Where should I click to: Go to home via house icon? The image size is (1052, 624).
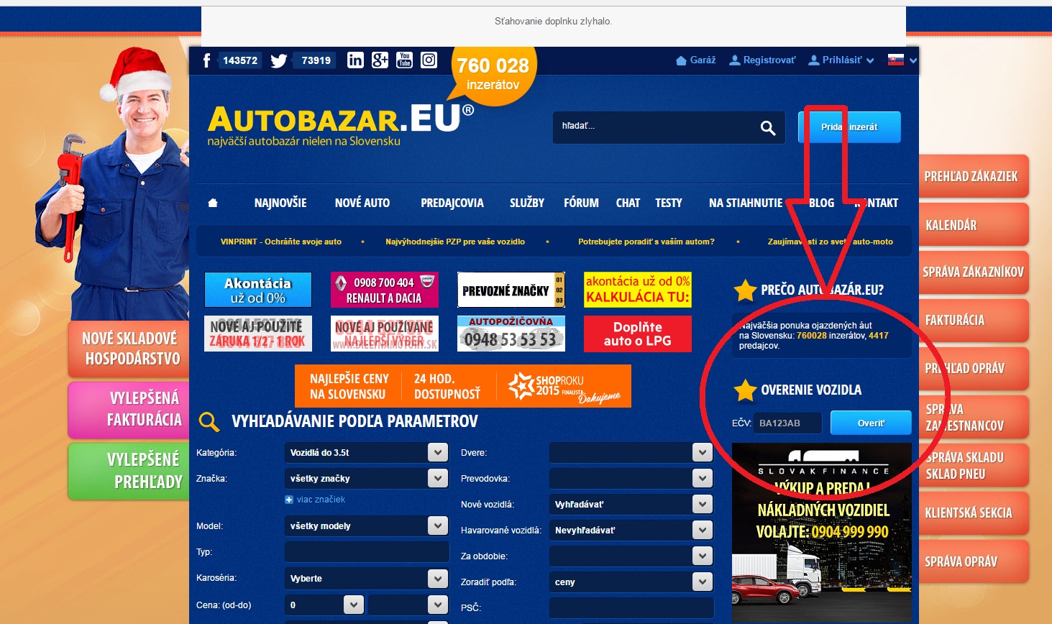(213, 203)
